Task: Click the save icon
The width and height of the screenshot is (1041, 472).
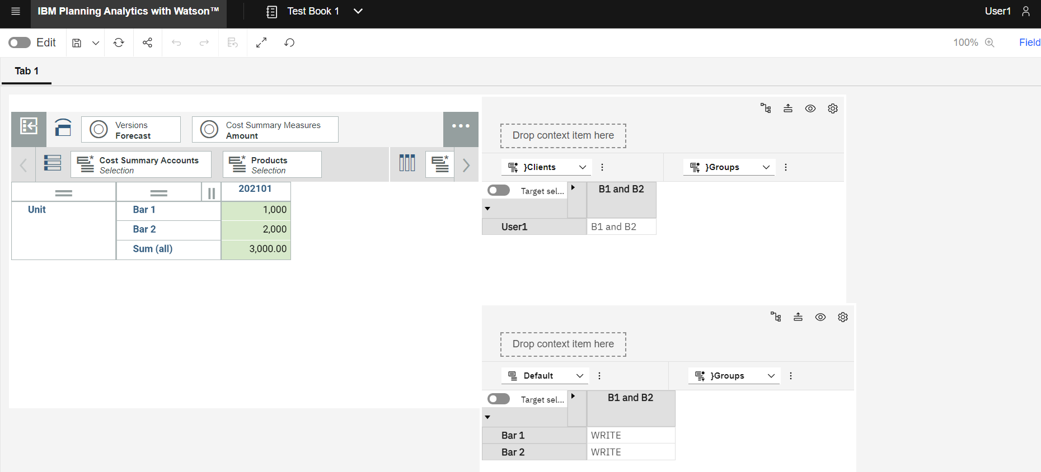Action: [77, 43]
